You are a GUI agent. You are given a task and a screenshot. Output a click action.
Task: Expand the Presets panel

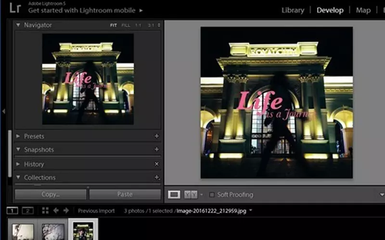pos(18,136)
